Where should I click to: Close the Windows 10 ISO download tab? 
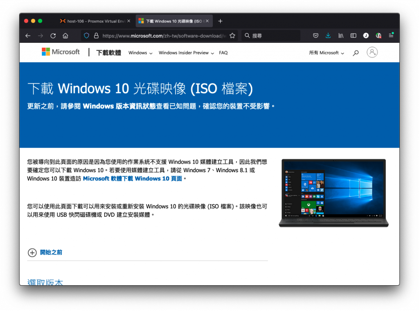coord(207,21)
